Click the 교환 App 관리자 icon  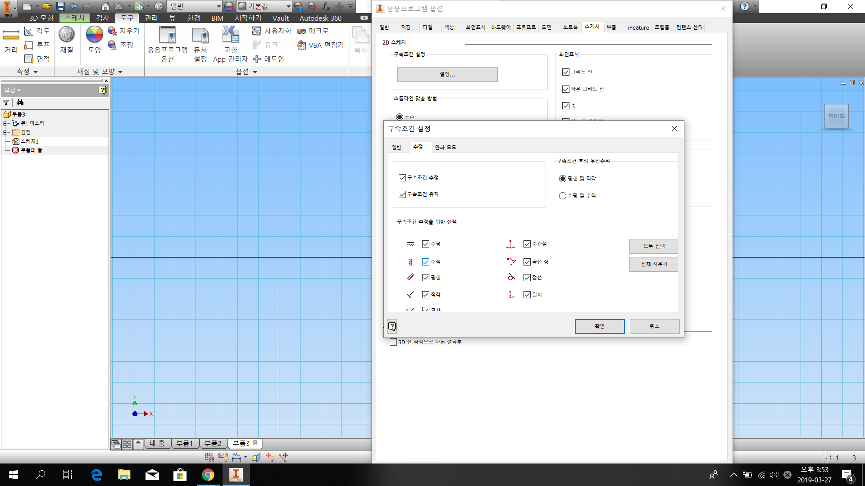coord(230,37)
